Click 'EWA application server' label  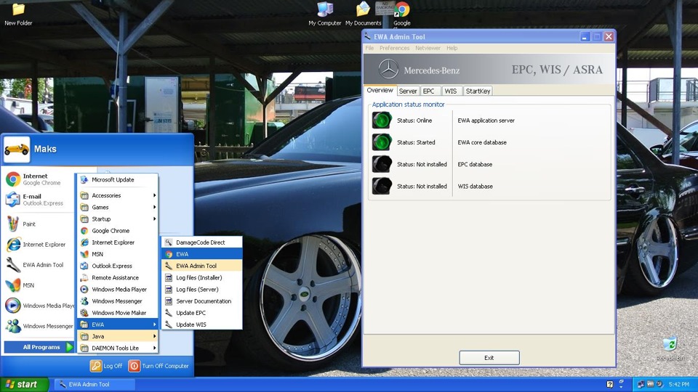point(486,121)
